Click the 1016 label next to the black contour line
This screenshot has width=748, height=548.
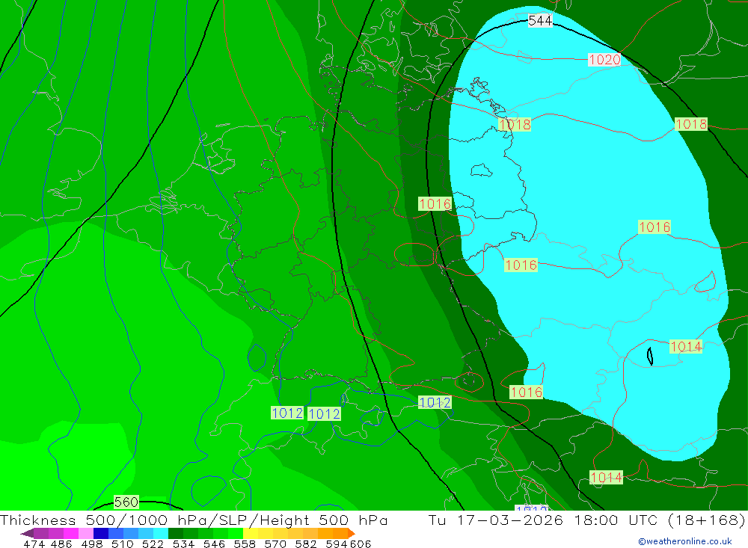coord(435,204)
